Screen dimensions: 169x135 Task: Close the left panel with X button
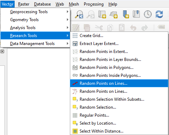(x=2, y=51)
